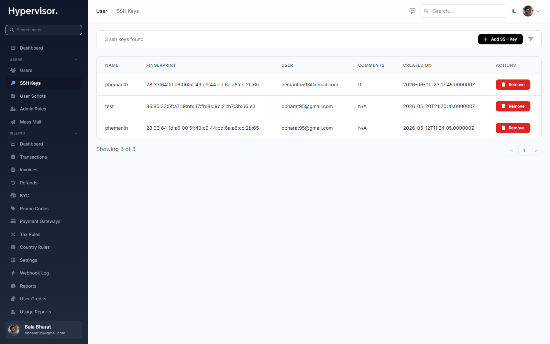Expand the profile dropdown chevron
This screenshot has width=550, height=344.
(x=538, y=11)
